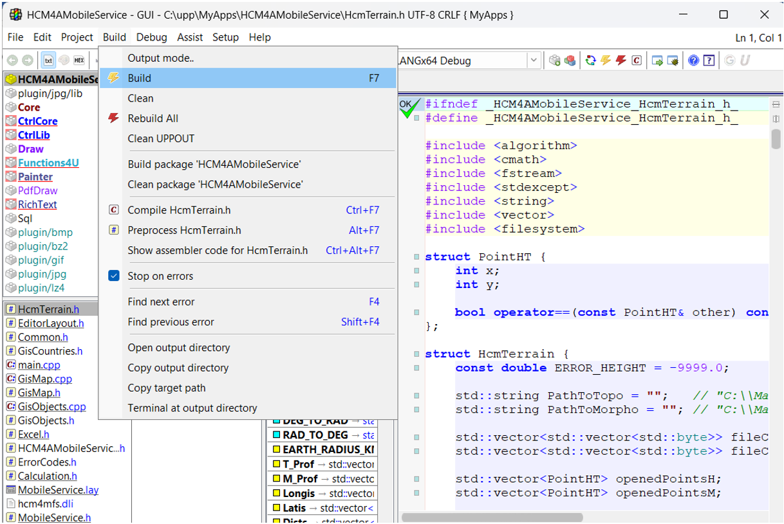Click the red lightning debug icon
This screenshot has height=524, width=784.
(x=620, y=59)
